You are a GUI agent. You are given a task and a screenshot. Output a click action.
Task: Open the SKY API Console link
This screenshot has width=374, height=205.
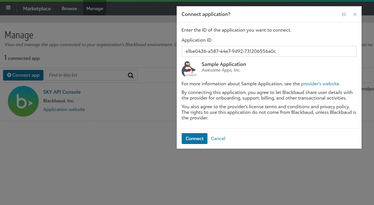62,92
